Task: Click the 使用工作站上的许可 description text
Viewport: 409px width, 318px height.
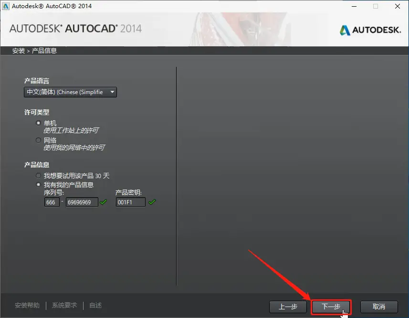Action: coord(71,130)
